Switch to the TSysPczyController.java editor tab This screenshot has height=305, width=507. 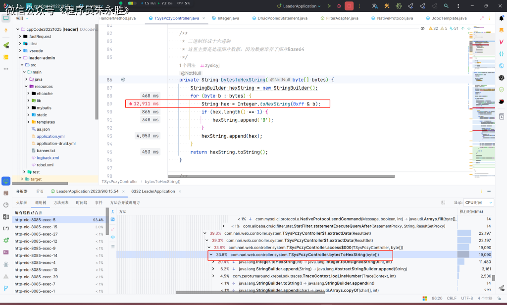click(x=177, y=18)
